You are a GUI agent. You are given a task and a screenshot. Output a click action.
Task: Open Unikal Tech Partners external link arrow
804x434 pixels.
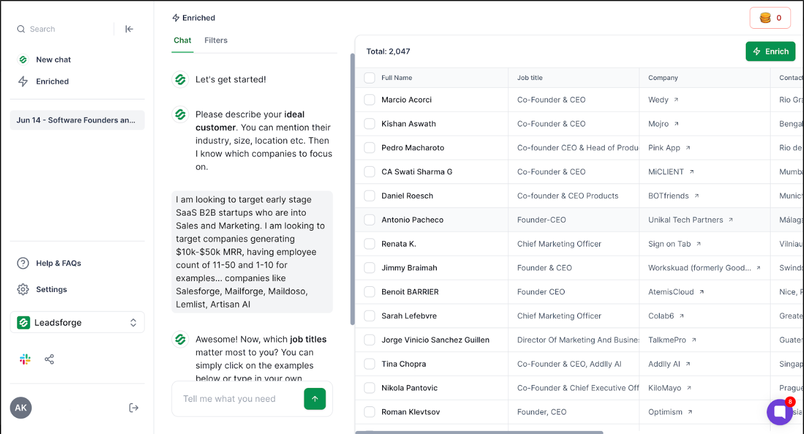(x=731, y=220)
